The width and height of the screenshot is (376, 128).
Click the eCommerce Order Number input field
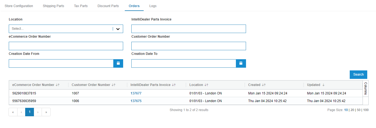point(66,46)
